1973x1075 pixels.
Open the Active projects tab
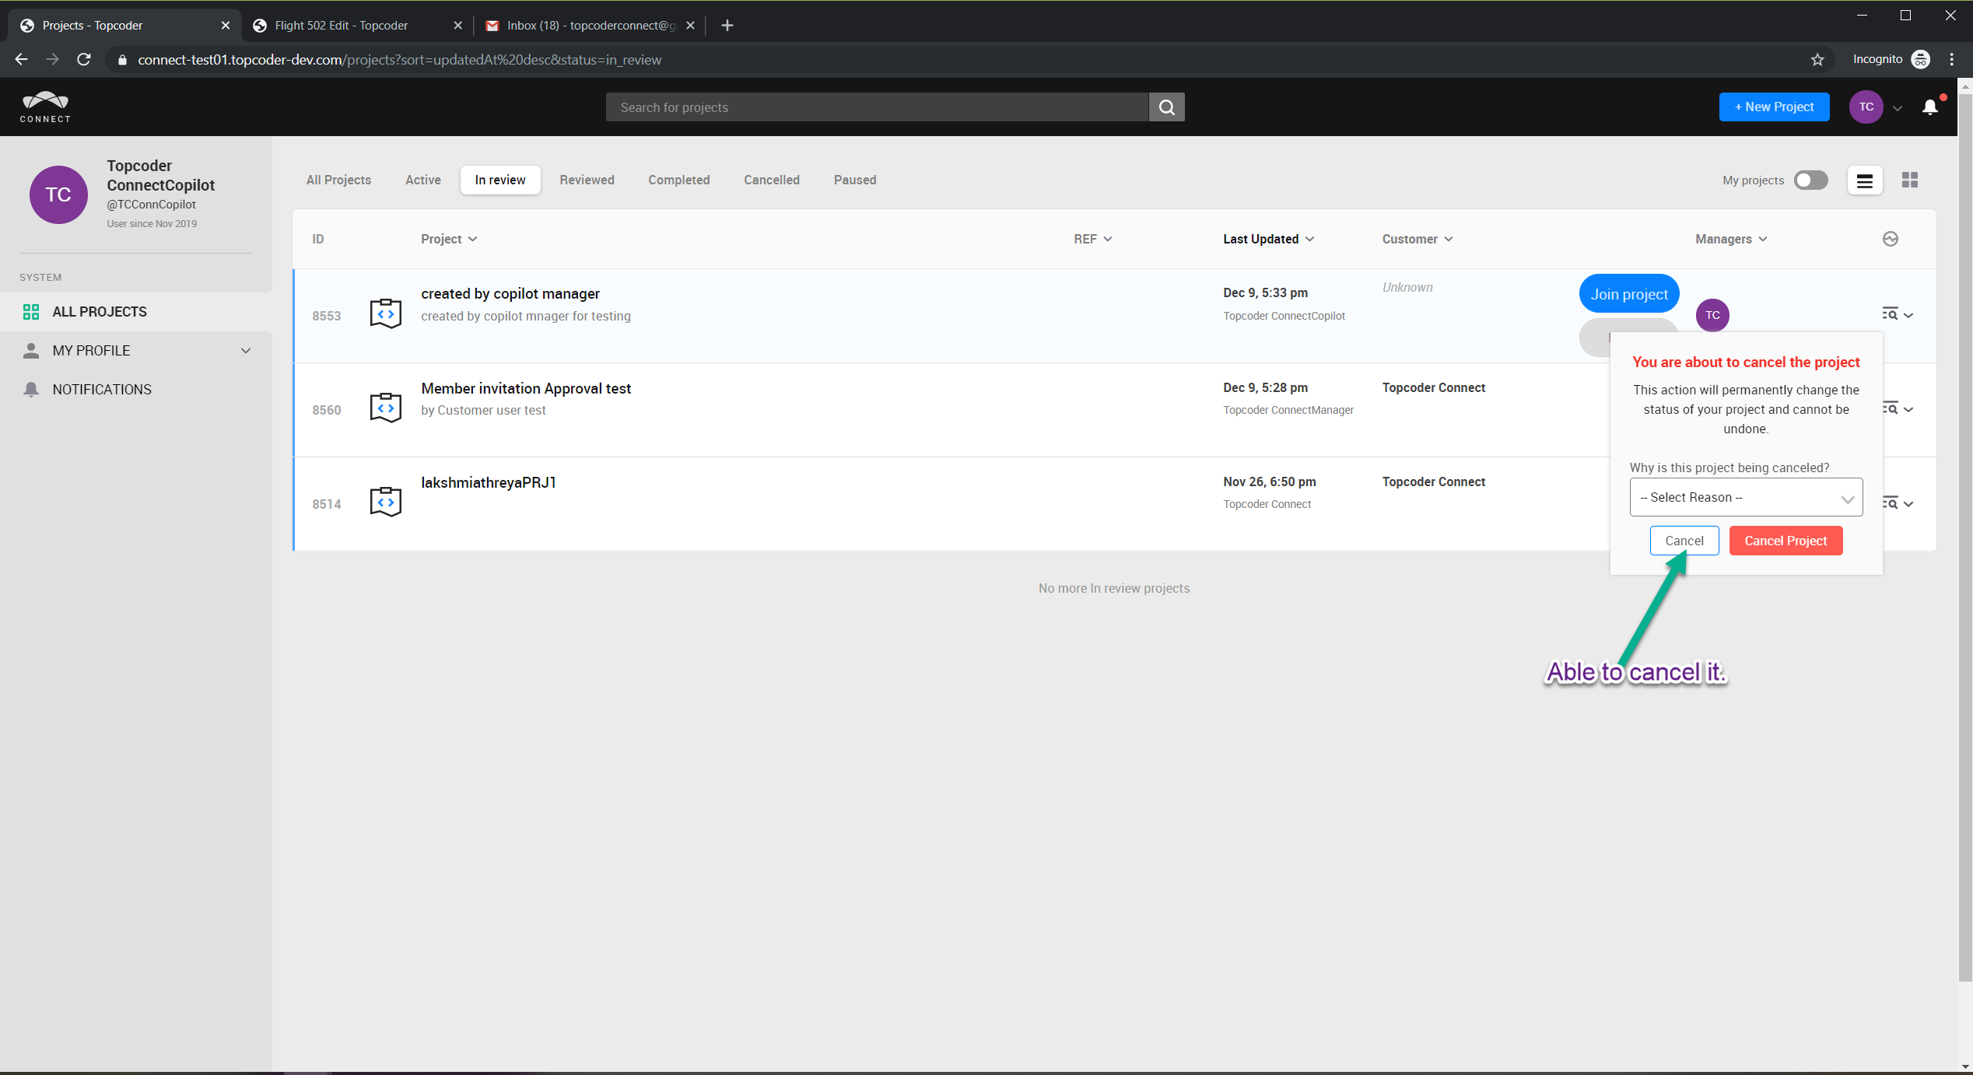tap(422, 180)
